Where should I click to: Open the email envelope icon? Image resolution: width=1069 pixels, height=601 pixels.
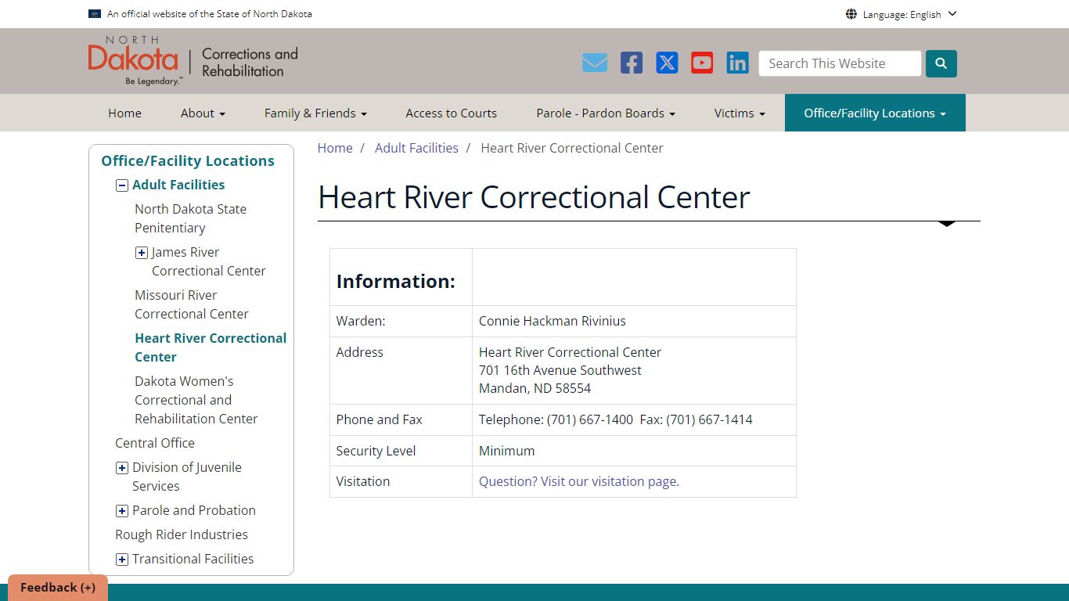click(x=595, y=63)
